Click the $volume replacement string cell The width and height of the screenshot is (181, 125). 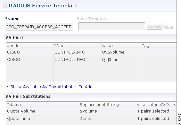click(107, 111)
